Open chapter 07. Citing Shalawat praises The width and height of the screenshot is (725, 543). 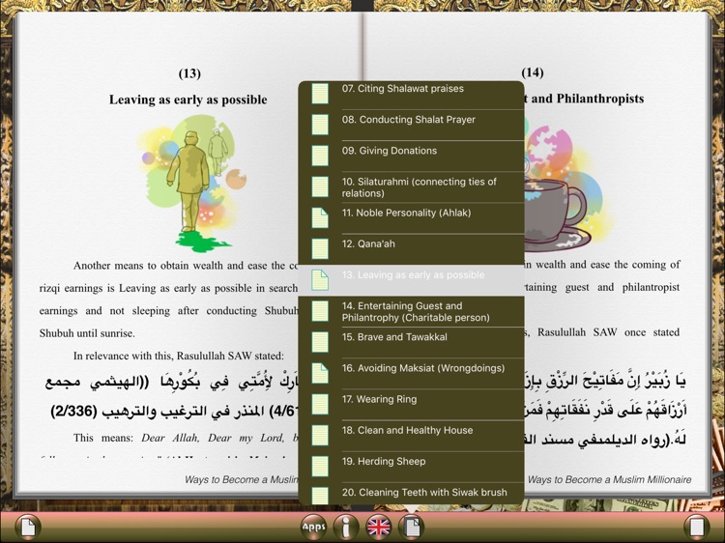coord(411,94)
